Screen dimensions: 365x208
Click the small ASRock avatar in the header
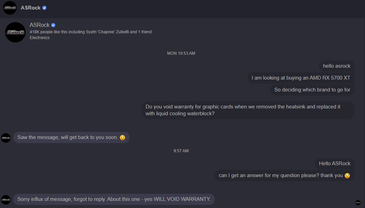point(10,8)
